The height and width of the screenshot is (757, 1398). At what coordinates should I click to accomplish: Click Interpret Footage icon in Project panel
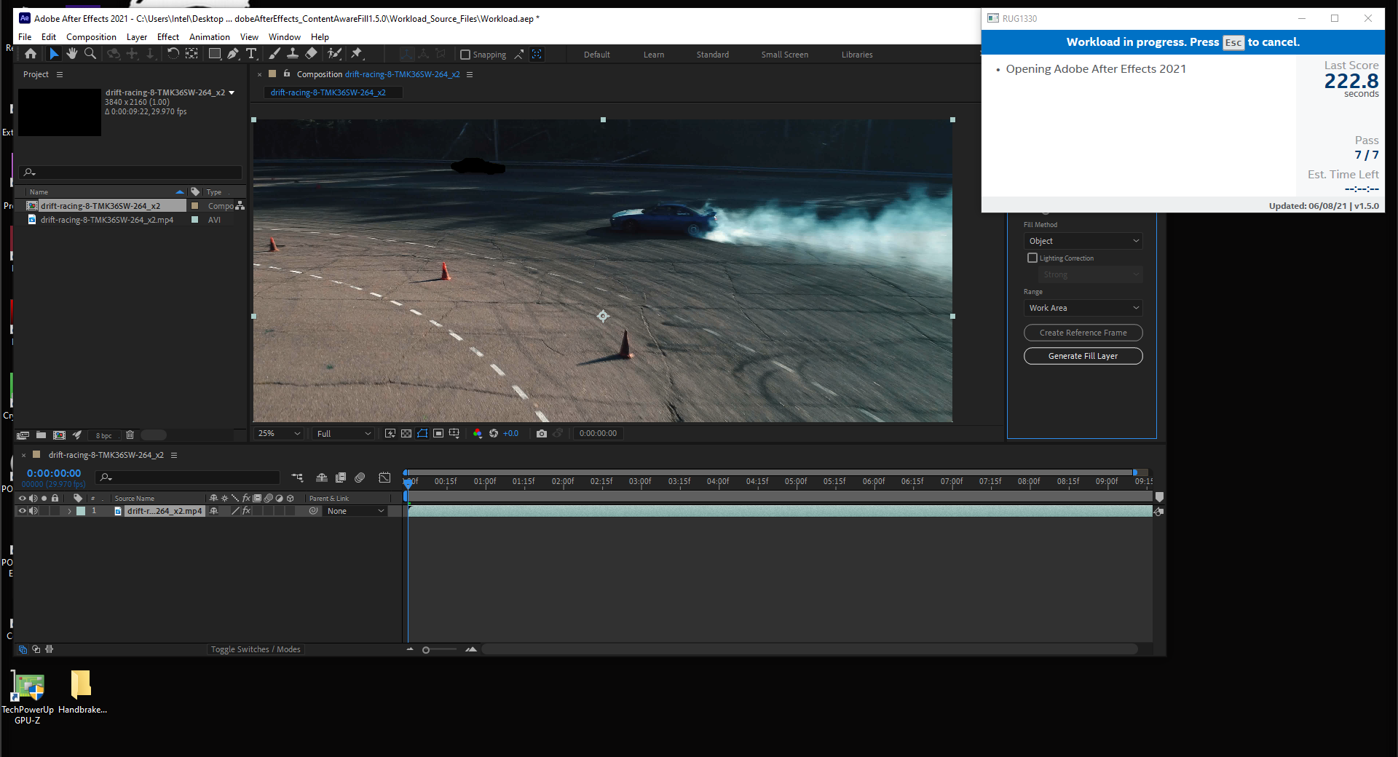tap(23, 435)
